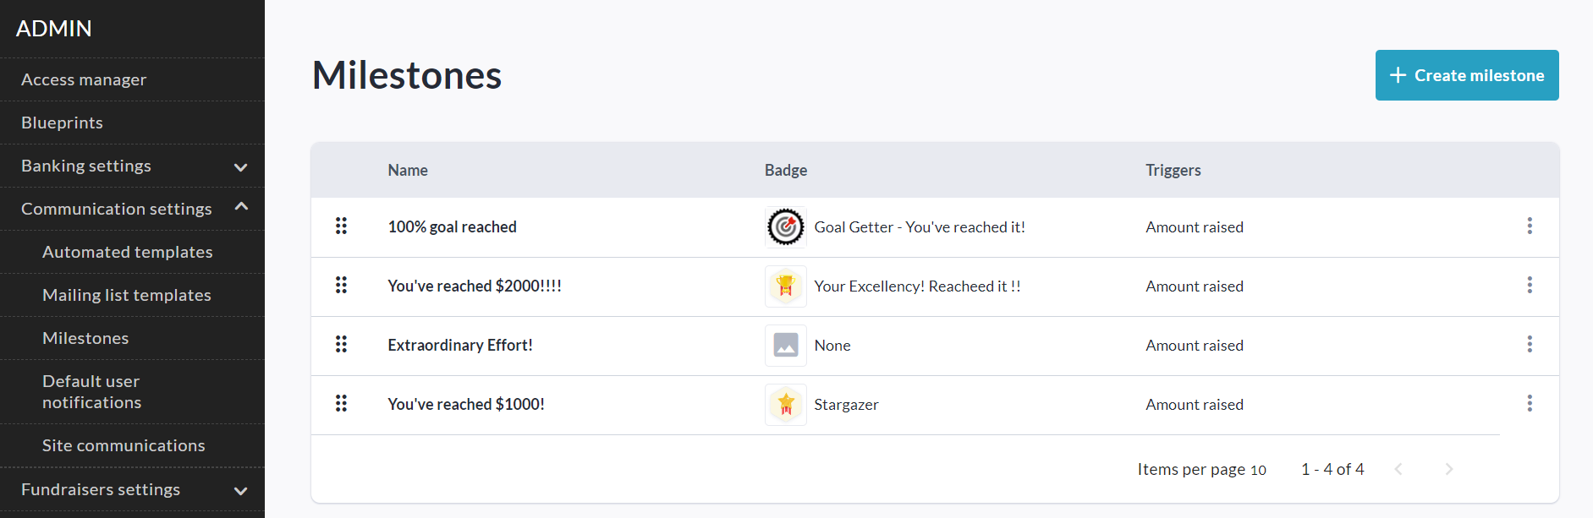The height and width of the screenshot is (518, 1593).
Task: Go to Mailing list templates
Action: (127, 295)
